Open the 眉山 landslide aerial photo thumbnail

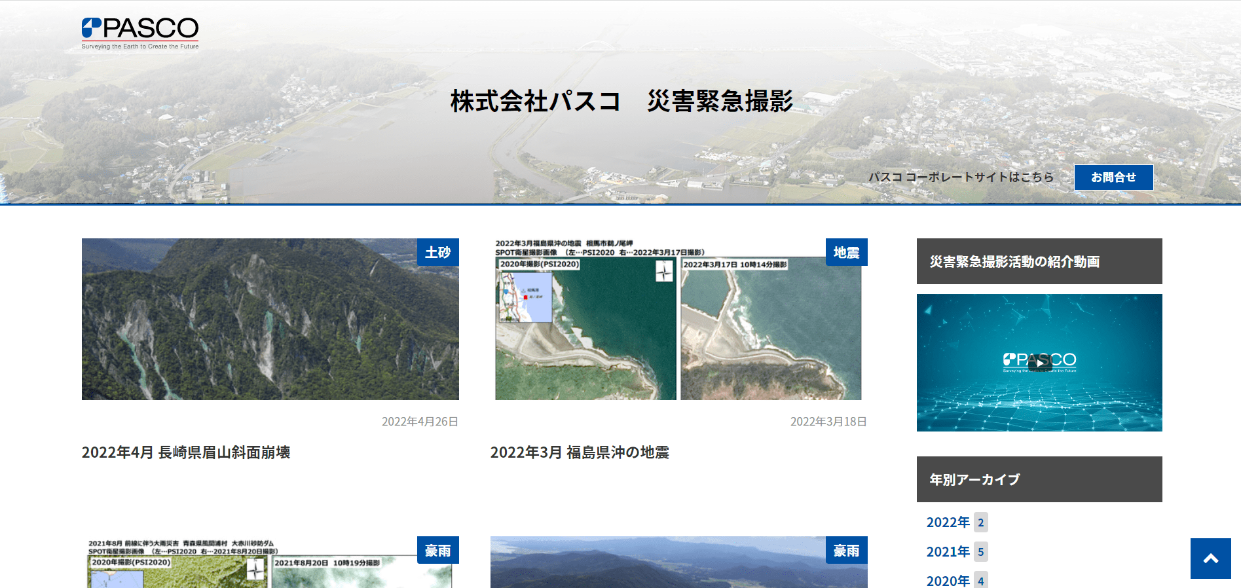click(270, 319)
